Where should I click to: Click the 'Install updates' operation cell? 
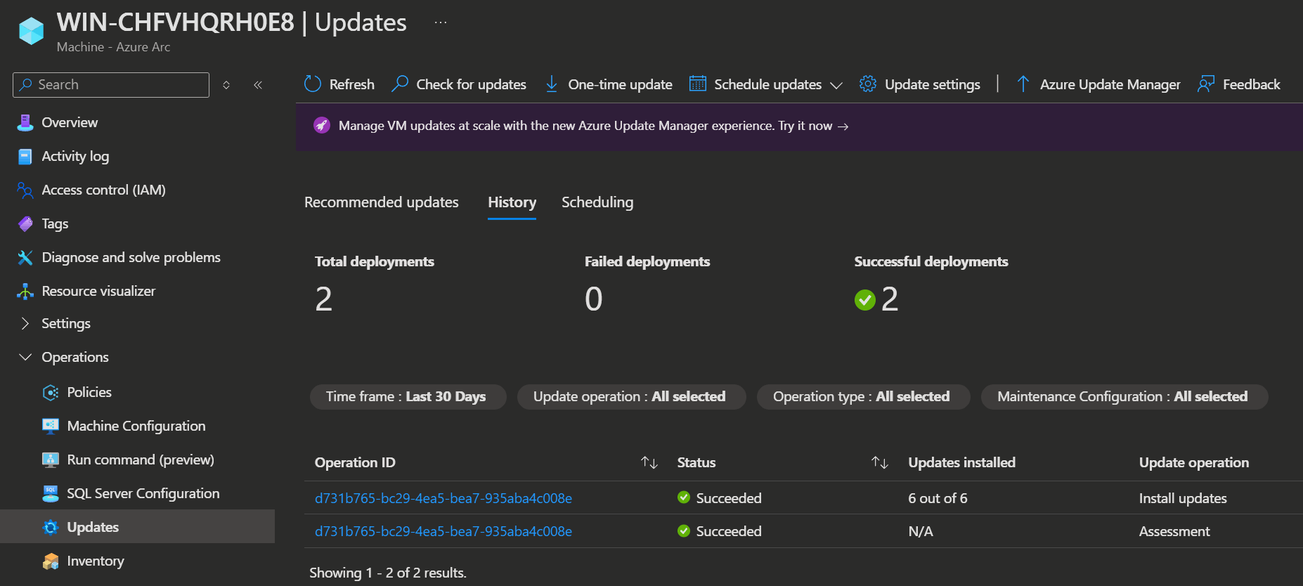point(1183,498)
